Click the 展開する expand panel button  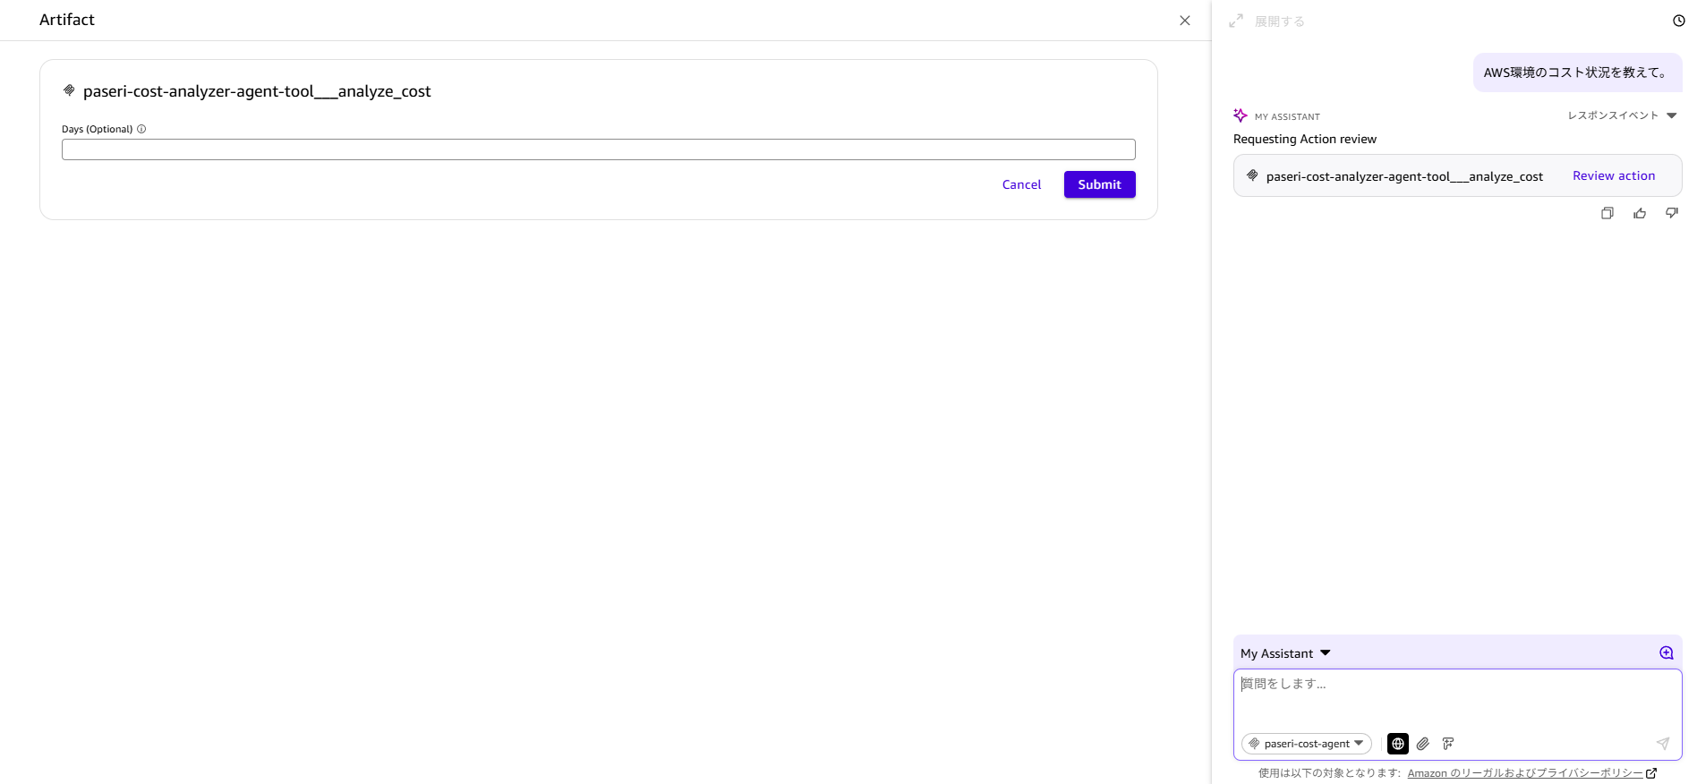pos(1267,21)
